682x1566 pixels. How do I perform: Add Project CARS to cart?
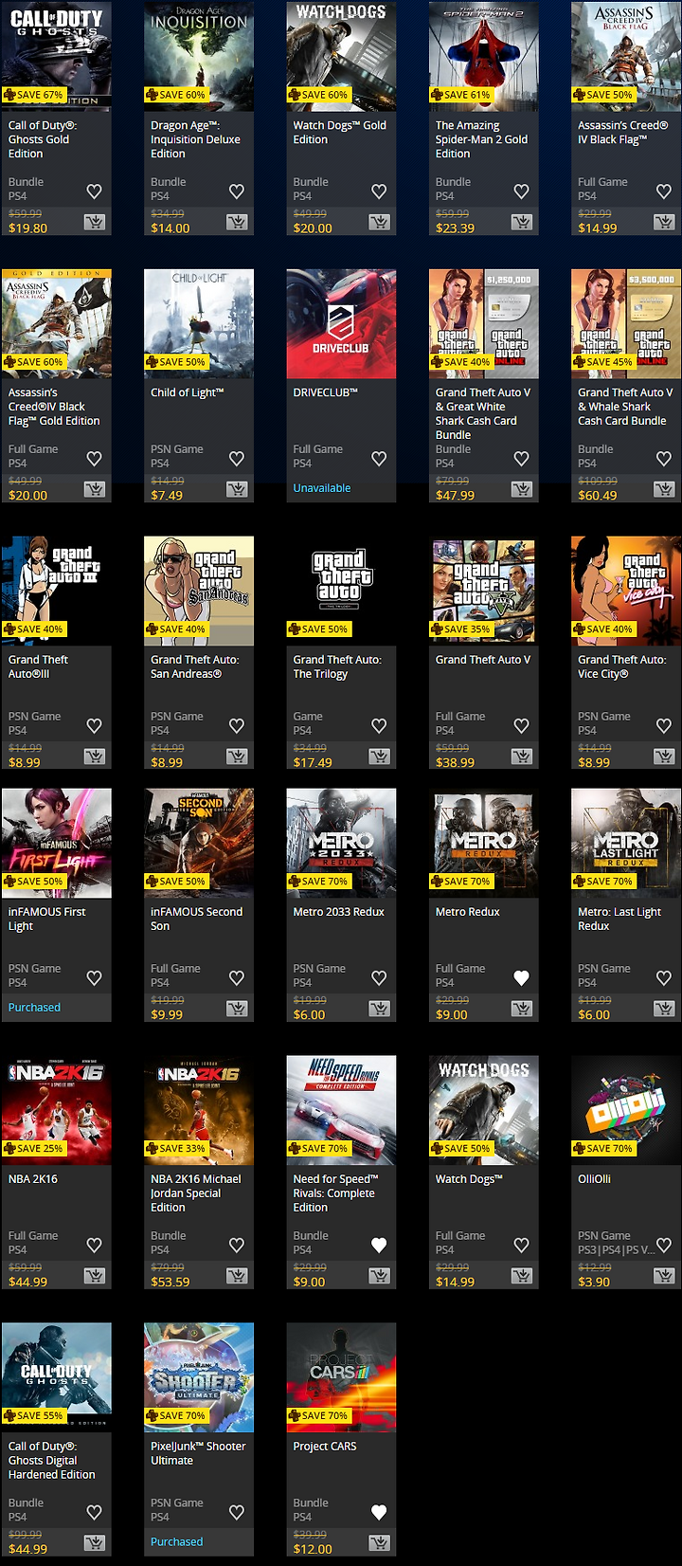[x=380, y=1543]
